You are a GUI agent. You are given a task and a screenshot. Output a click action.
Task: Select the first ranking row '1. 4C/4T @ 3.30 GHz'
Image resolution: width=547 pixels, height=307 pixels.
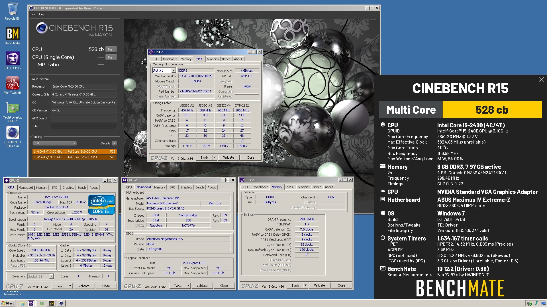pos(74,152)
